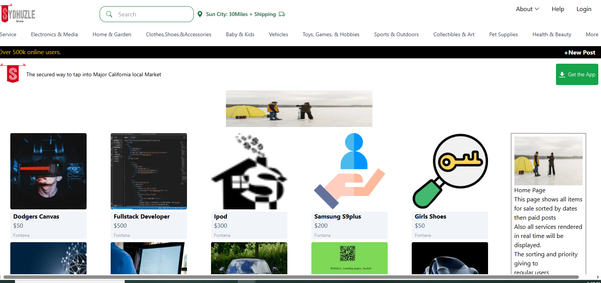Click the Help link
The image size is (601, 283).
(x=557, y=9)
